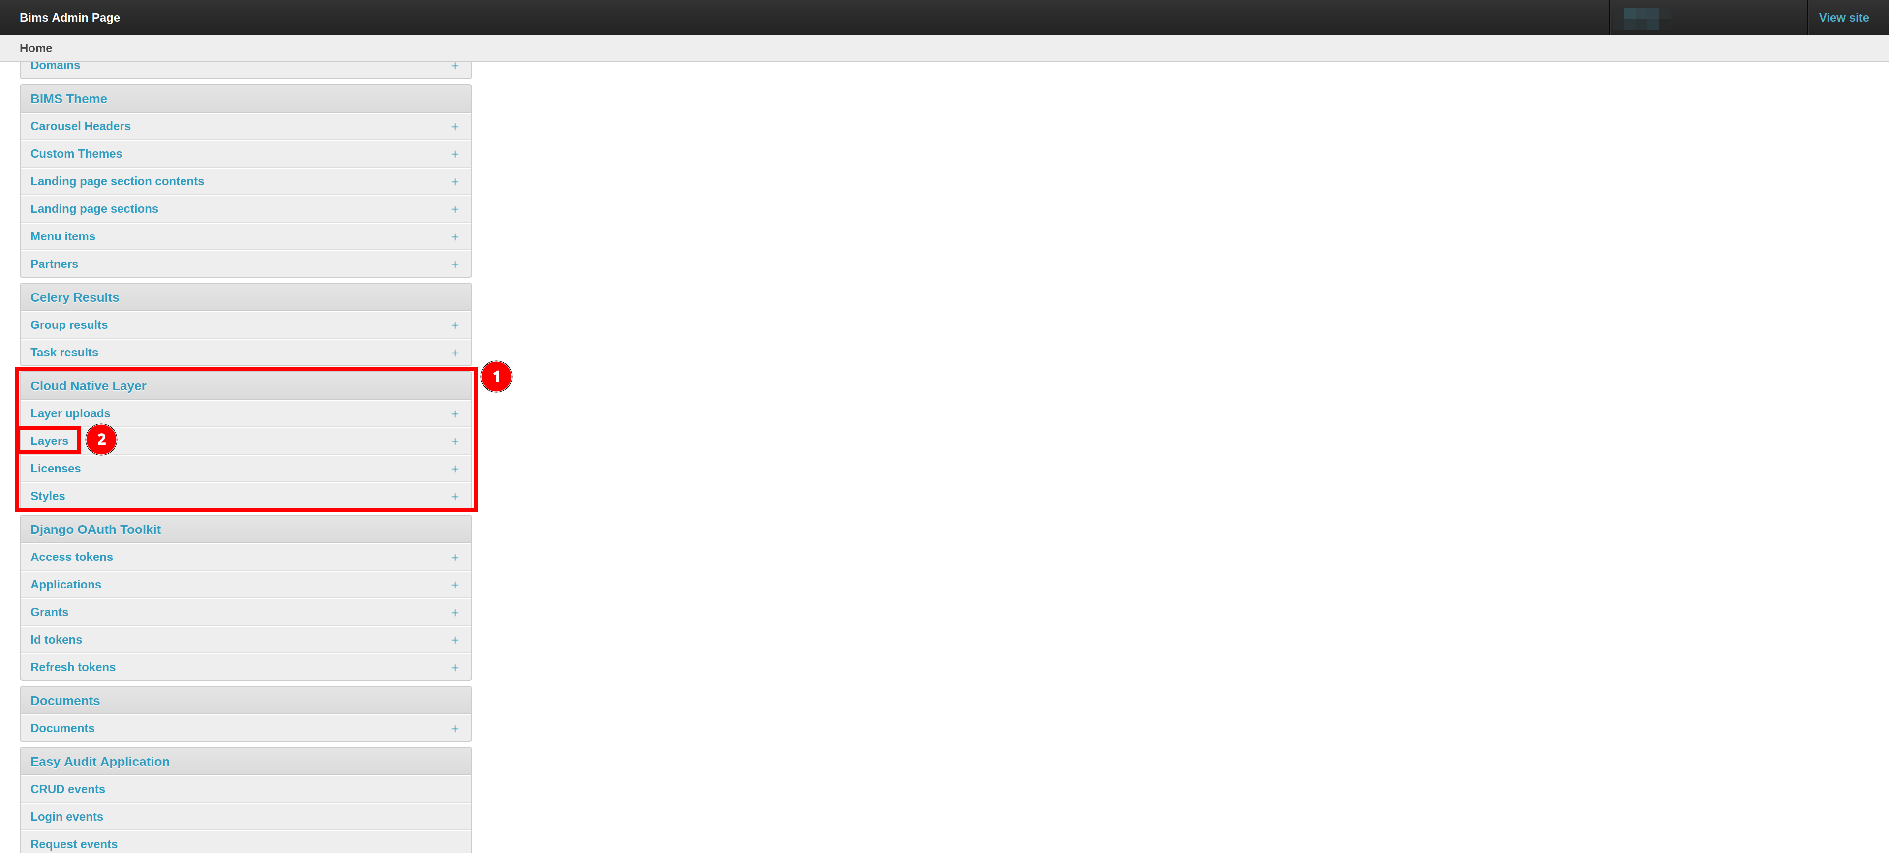Select the Group results menu item
This screenshot has width=1889, height=853.
[x=69, y=324]
